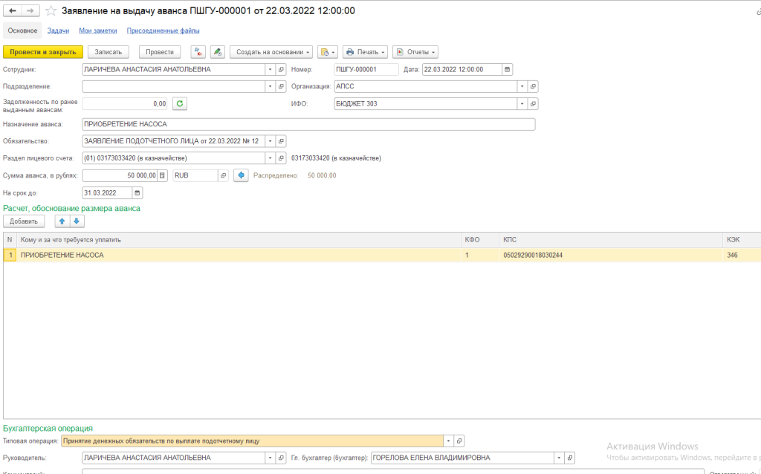Open the Присоединенные файлы tab
This screenshot has width=761, height=474.
click(163, 30)
